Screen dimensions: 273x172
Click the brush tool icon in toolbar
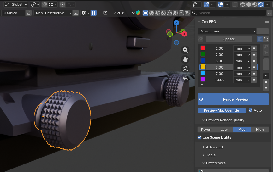click(169, 13)
